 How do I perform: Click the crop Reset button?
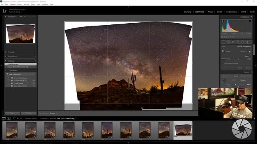pyautogui.click(x=240, y=68)
